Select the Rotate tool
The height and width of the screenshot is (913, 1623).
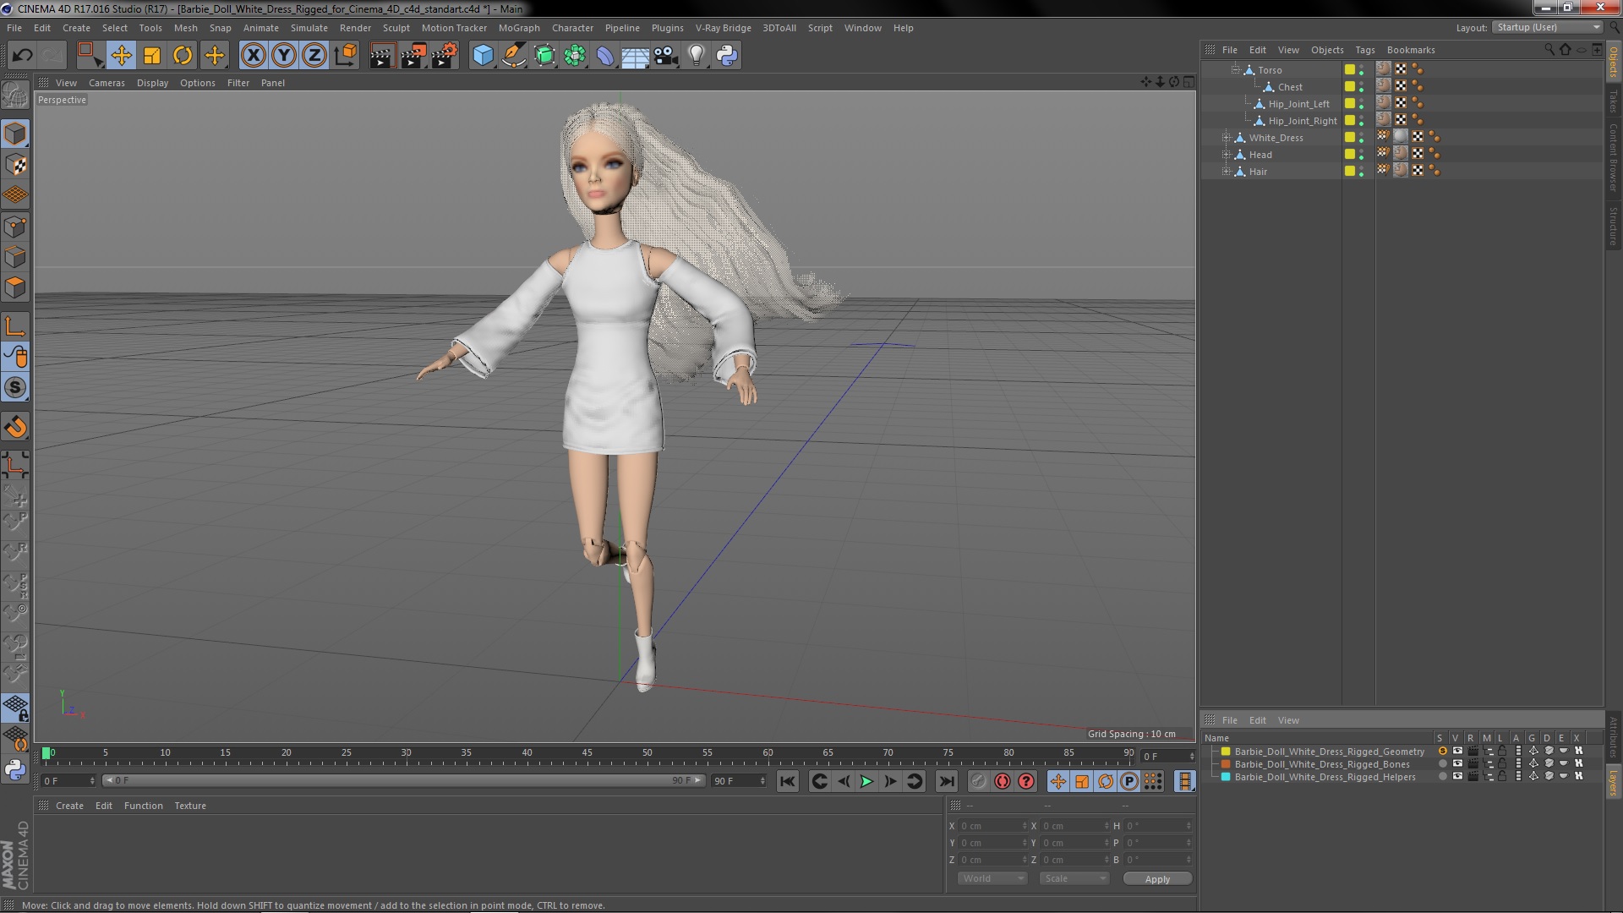pyautogui.click(x=183, y=56)
